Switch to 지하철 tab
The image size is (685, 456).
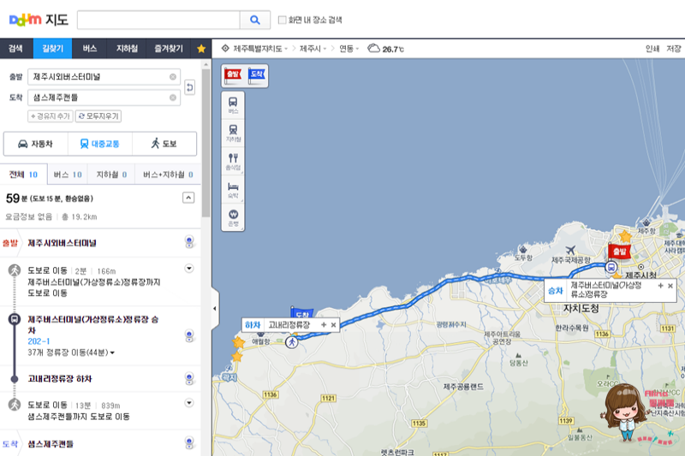pyautogui.click(x=127, y=49)
